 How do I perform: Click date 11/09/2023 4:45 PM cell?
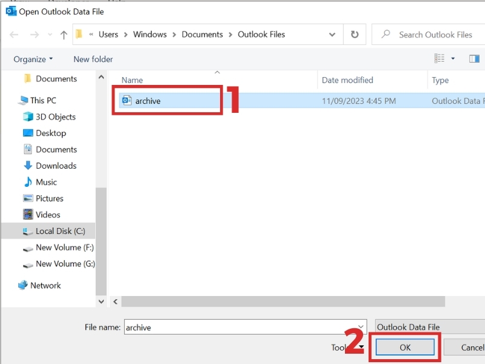coord(359,101)
